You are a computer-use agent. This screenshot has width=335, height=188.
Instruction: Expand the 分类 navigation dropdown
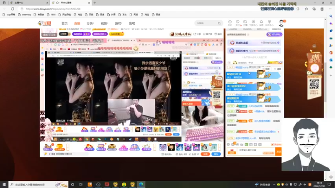point(90,23)
